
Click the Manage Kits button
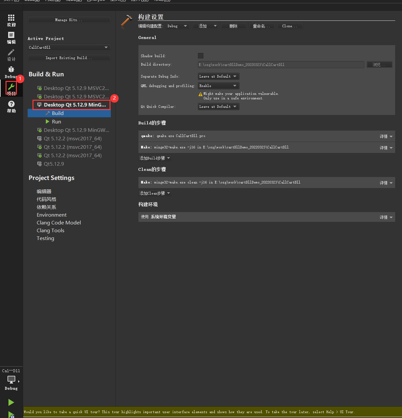click(69, 19)
